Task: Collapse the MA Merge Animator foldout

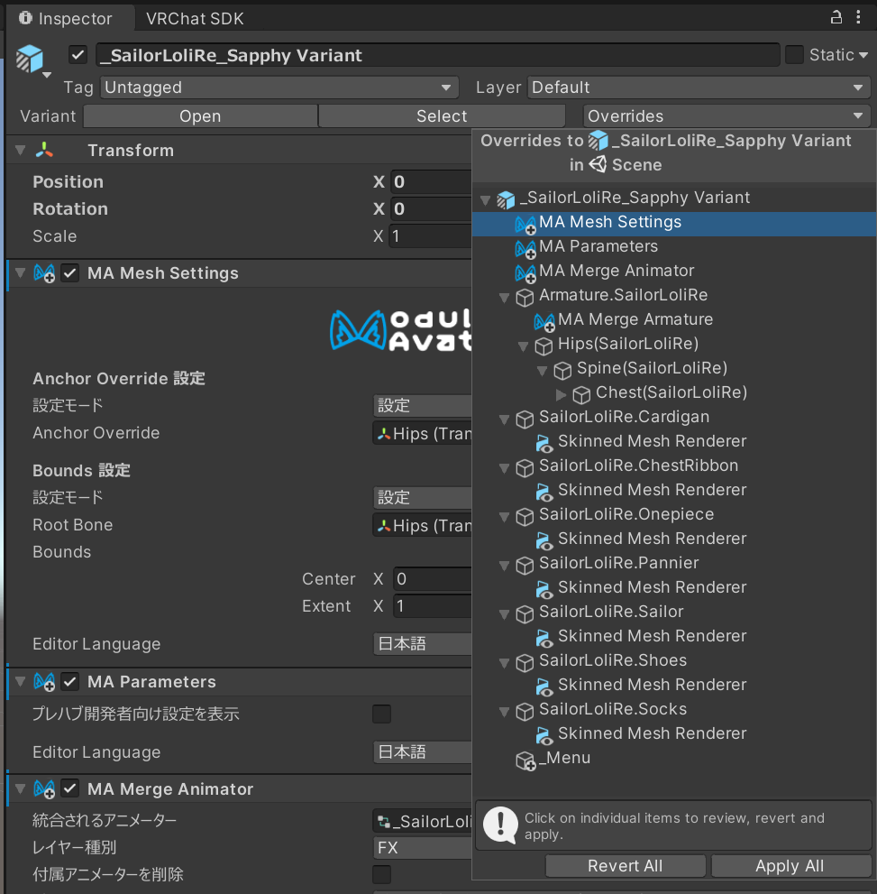Action: (x=21, y=788)
